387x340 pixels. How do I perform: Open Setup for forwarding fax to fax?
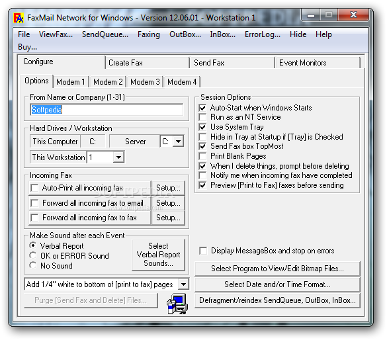[x=168, y=218]
